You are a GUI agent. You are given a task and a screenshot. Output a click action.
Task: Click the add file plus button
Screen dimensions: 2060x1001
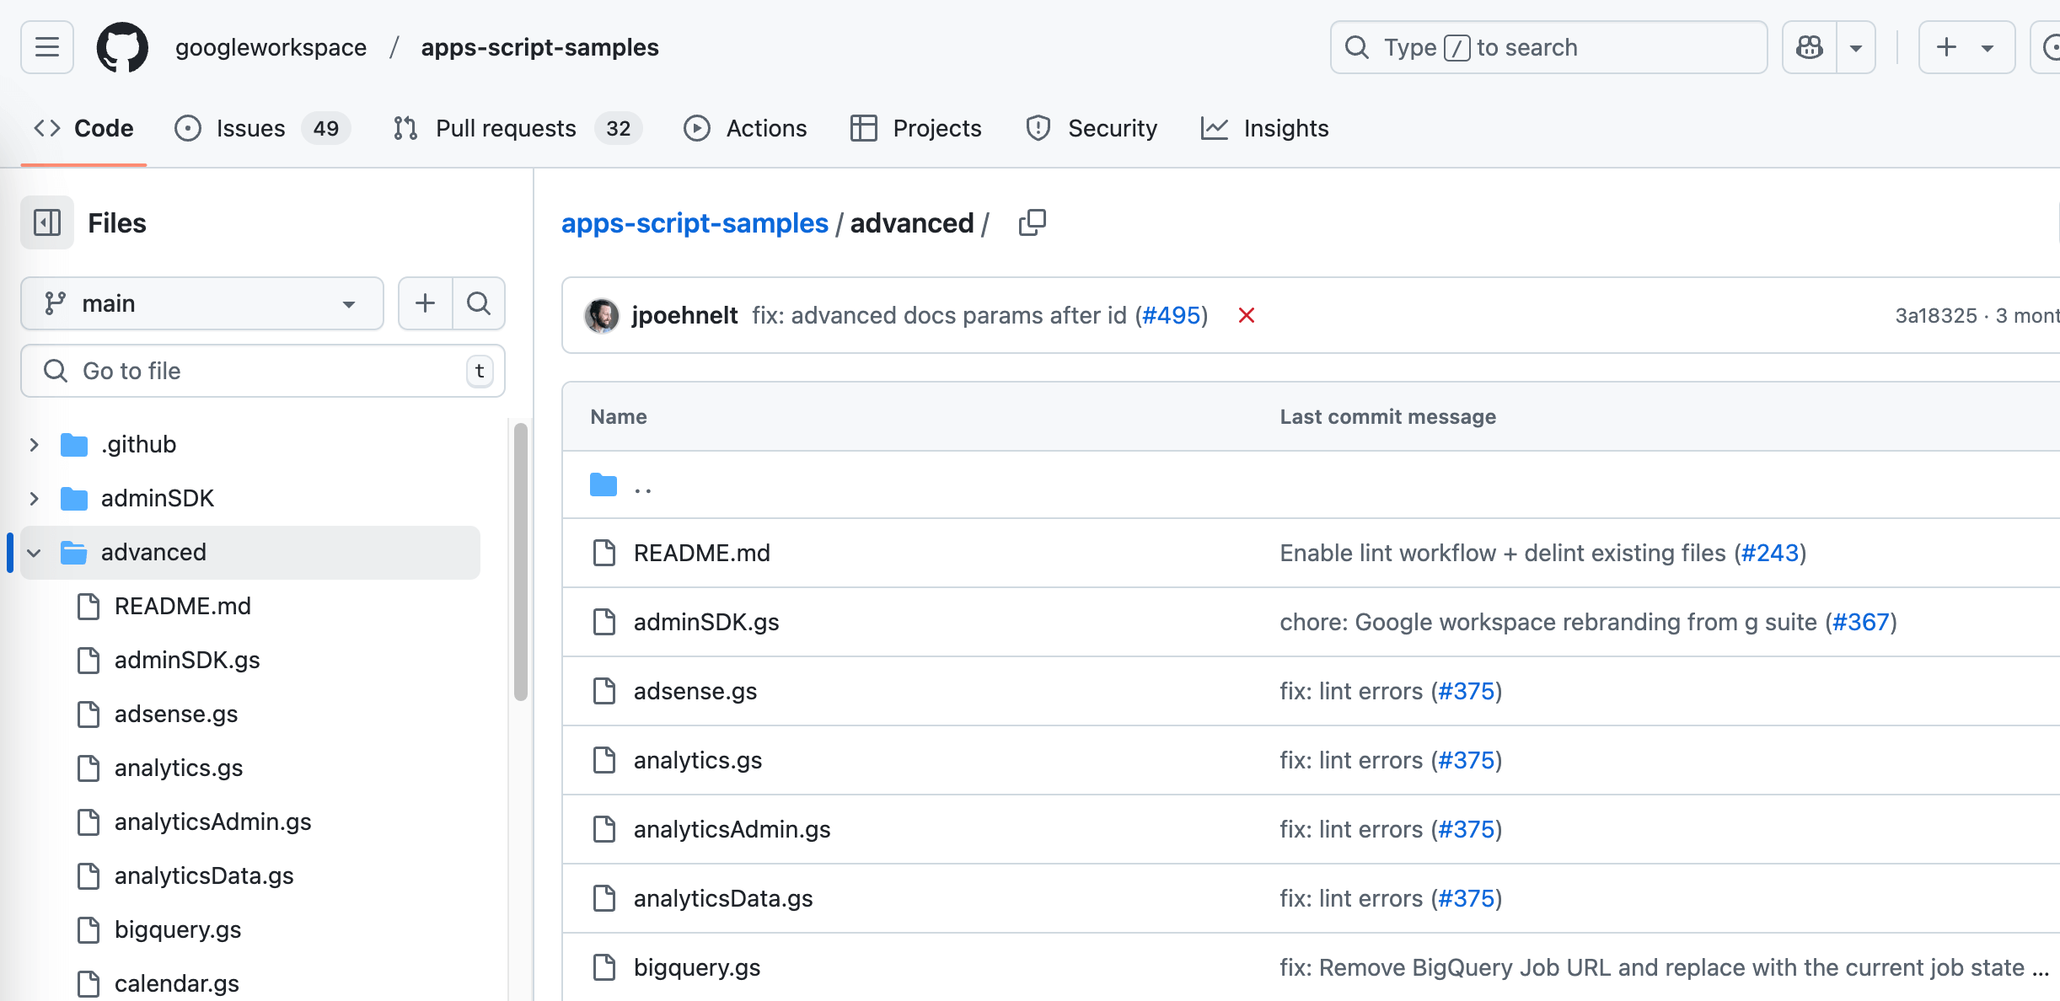(x=426, y=303)
